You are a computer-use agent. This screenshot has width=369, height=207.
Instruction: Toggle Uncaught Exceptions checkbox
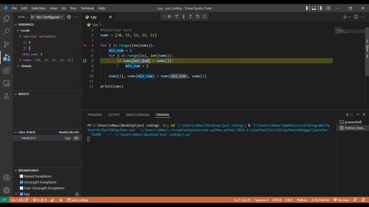coord(21,182)
